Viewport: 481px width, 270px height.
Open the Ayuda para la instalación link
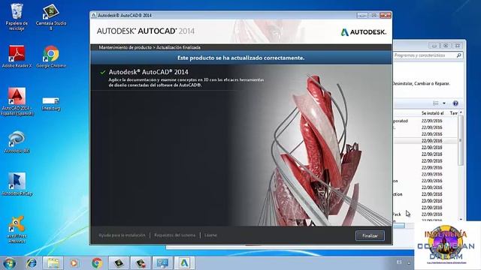[122, 235]
